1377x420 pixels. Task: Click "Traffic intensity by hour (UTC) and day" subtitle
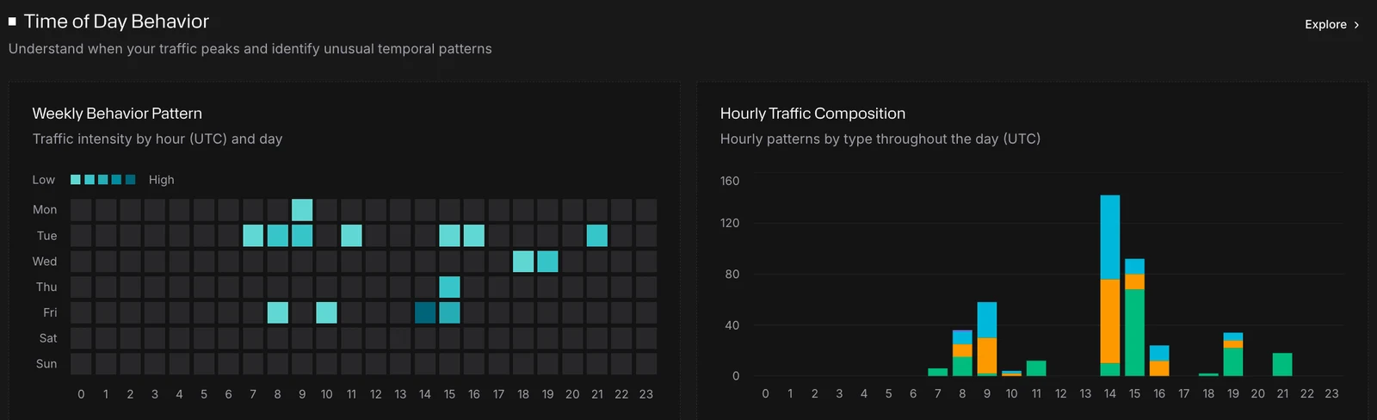(157, 139)
